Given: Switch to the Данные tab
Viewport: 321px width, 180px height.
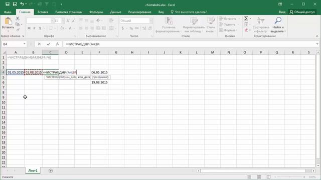Looking at the screenshot, I should point(116,12).
